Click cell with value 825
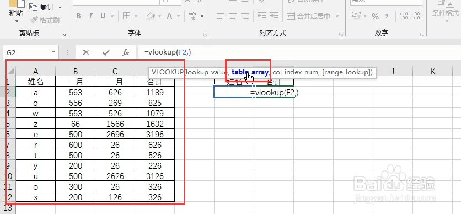This screenshot has height=214, width=461. [x=154, y=103]
